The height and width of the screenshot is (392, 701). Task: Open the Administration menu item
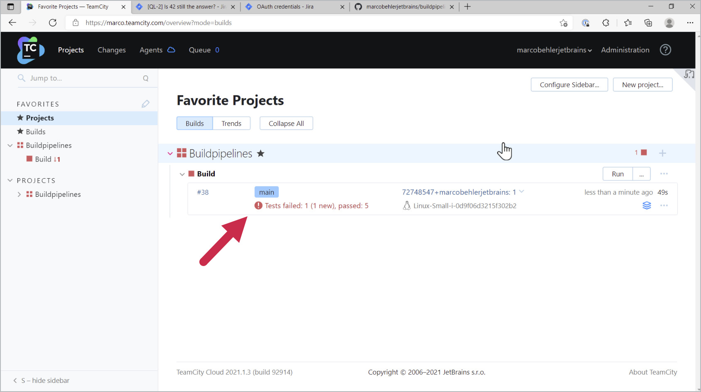(x=625, y=50)
